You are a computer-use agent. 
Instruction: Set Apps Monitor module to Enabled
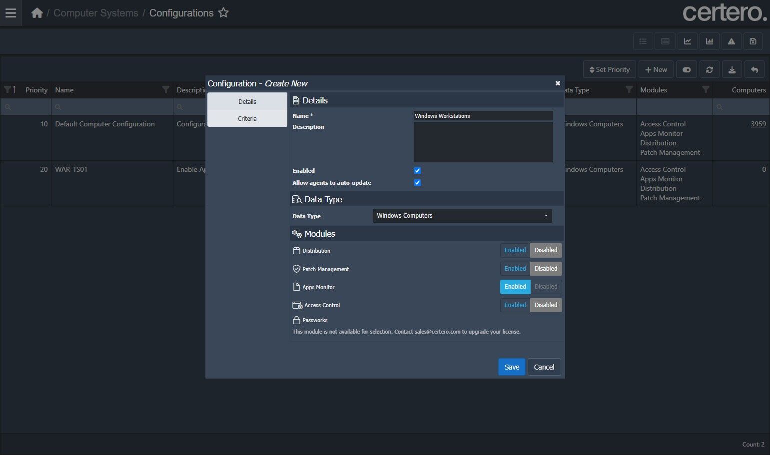pyautogui.click(x=515, y=287)
